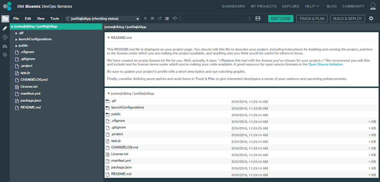
Task: Click the launchConfigurations folder icon in file table
Action: tap(108, 107)
